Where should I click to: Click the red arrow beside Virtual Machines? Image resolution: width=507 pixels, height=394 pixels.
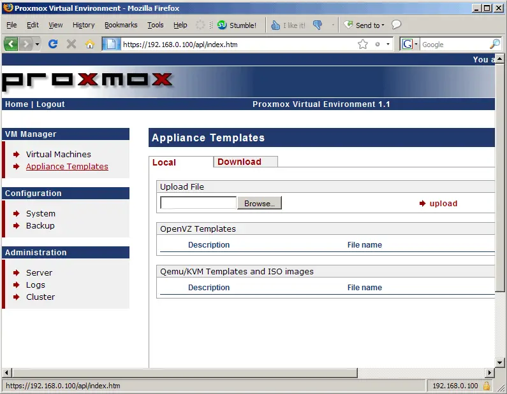16,154
